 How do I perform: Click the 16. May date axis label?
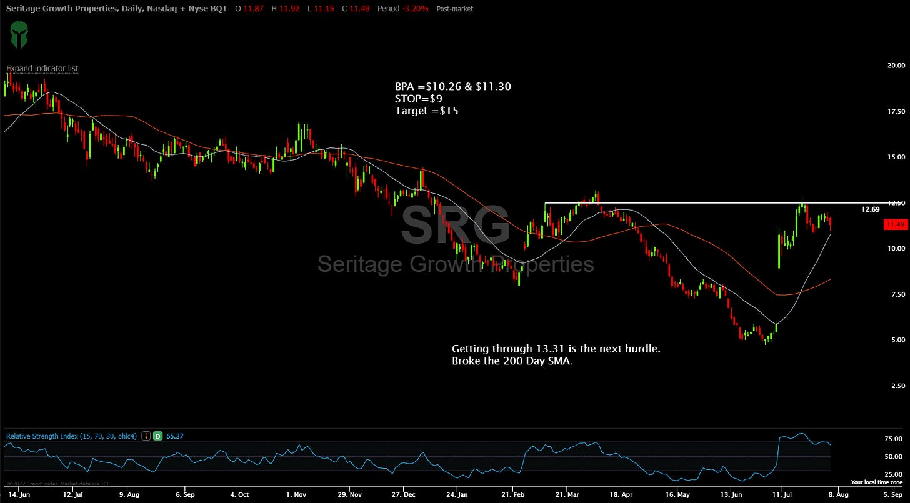[676, 494]
